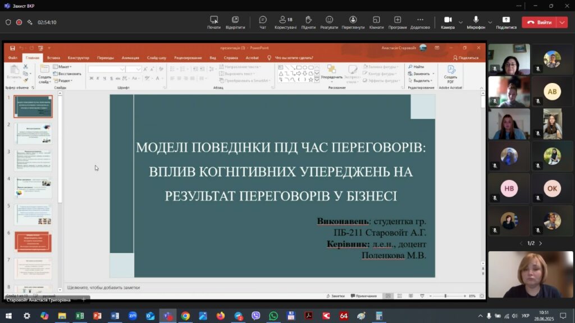Open the Програми apps panel

point(398,22)
